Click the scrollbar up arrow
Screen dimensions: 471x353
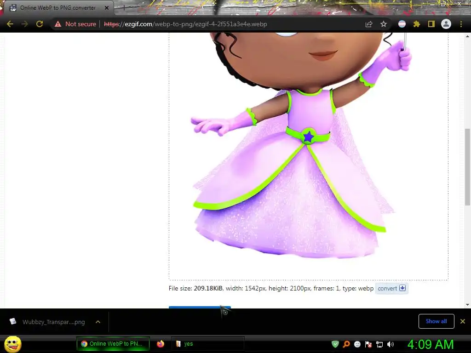tap(467, 36)
